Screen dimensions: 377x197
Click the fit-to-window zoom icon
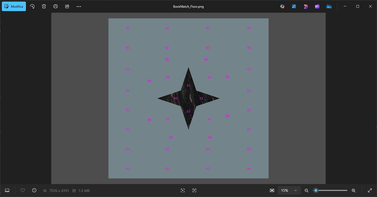click(272, 190)
